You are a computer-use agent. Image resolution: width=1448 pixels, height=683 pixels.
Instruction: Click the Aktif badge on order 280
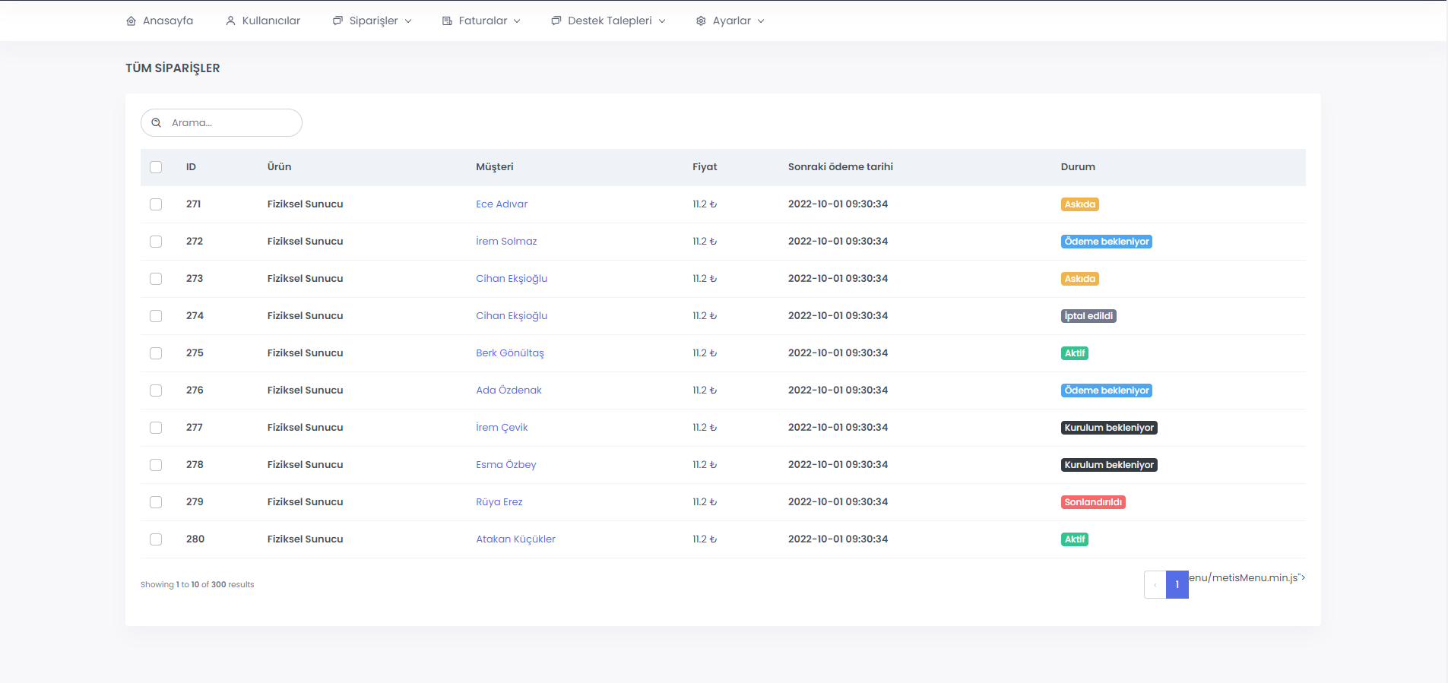click(1075, 539)
